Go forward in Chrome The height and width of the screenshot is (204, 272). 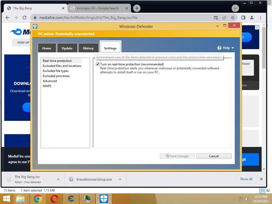coord(16,18)
